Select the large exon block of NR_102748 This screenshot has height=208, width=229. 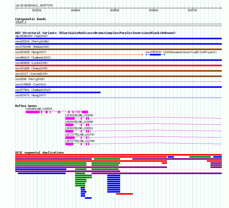[69, 144]
